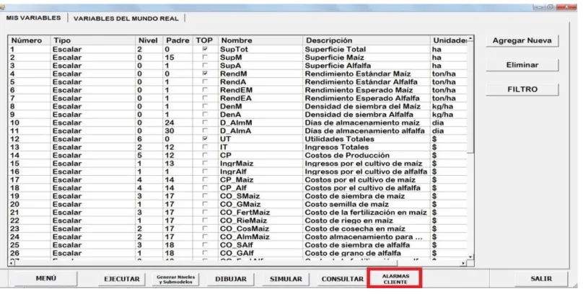Click description Días de almacenamiento maíz
The width and height of the screenshot is (583, 294).
click(x=362, y=123)
